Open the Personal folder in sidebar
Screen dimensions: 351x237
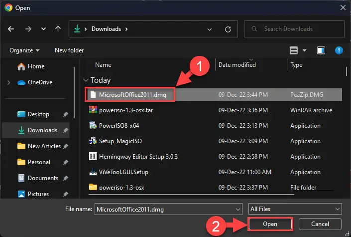click(34, 162)
